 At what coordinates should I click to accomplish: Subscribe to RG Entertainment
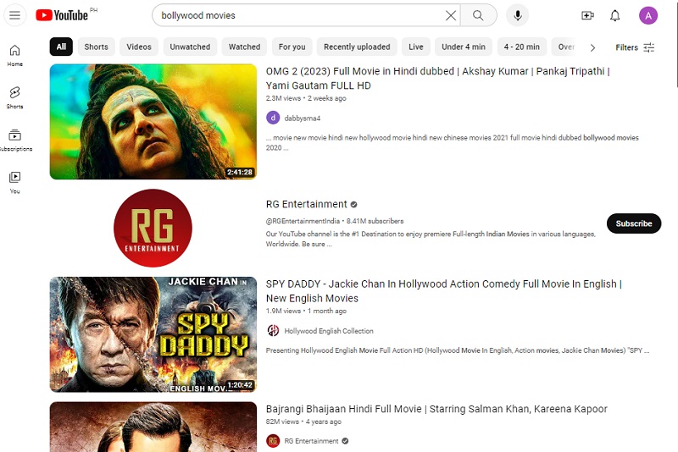(x=633, y=223)
